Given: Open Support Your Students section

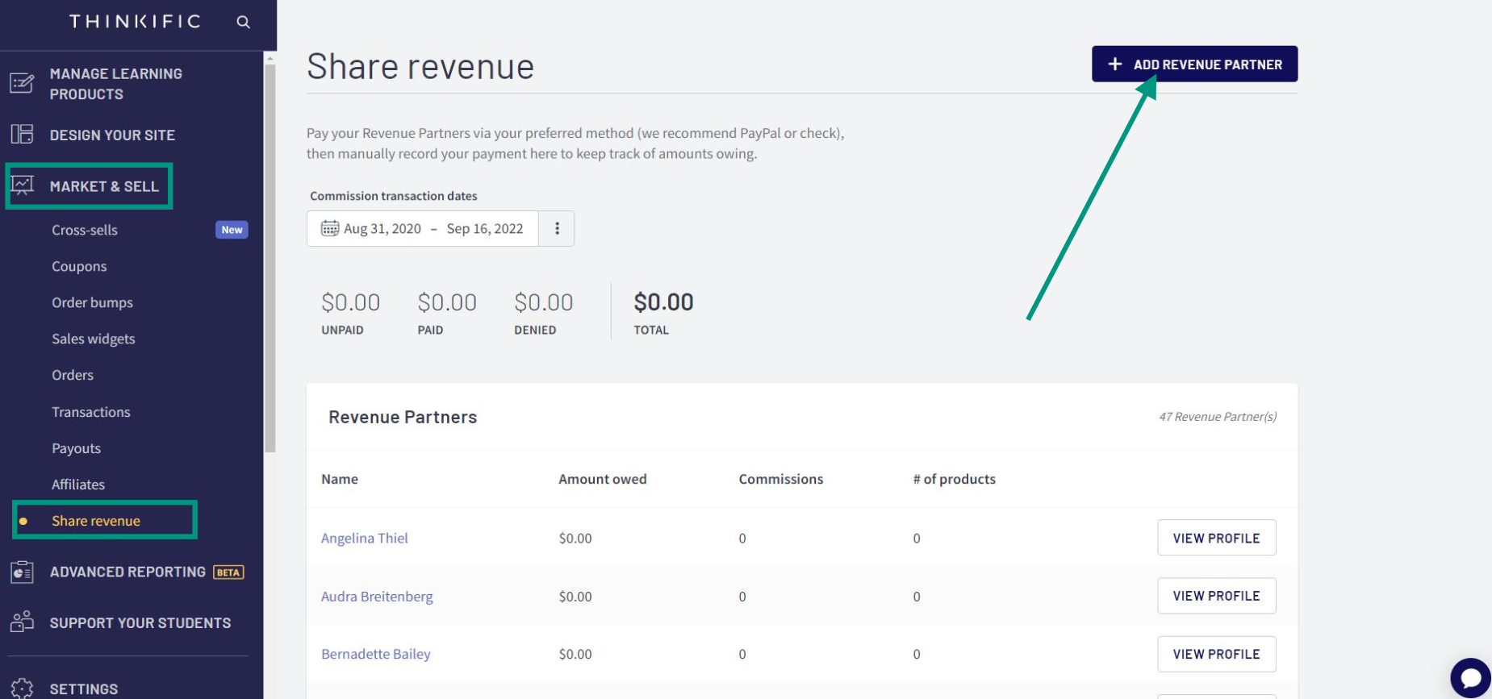Looking at the screenshot, I should pos(140,622).
